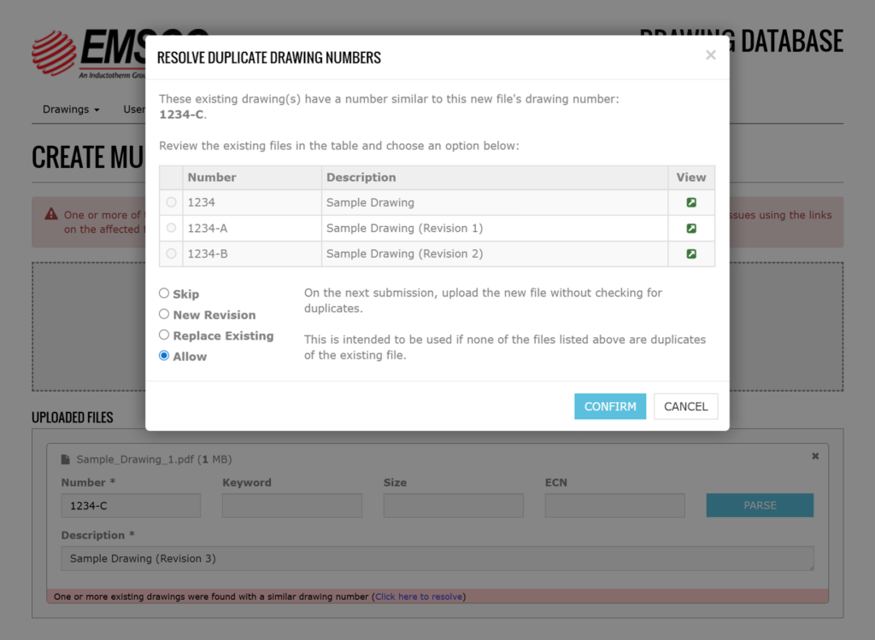The height and width of the screenshot is (640, 875).
Task: Choose the New Revision option
Action: click(x=163, y=314)
